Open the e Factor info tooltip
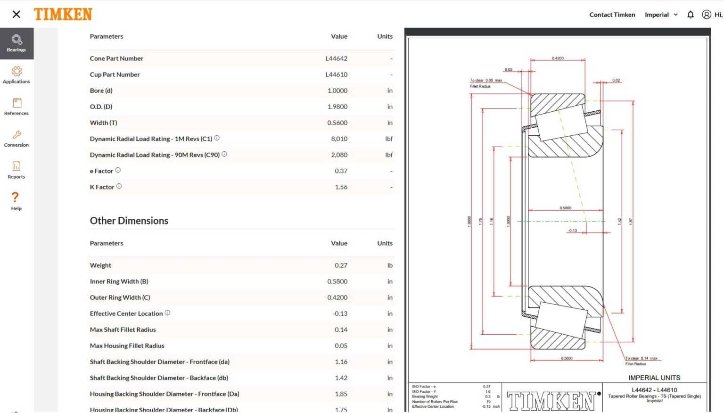 coord(118,170)
